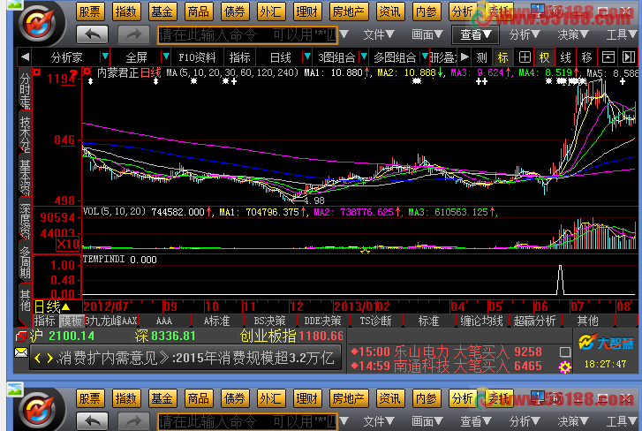The width and height of the screenshot is (642, 431).
Task: Click the small yellow arrows on volume baseline
Action: (x=365, y=251)
